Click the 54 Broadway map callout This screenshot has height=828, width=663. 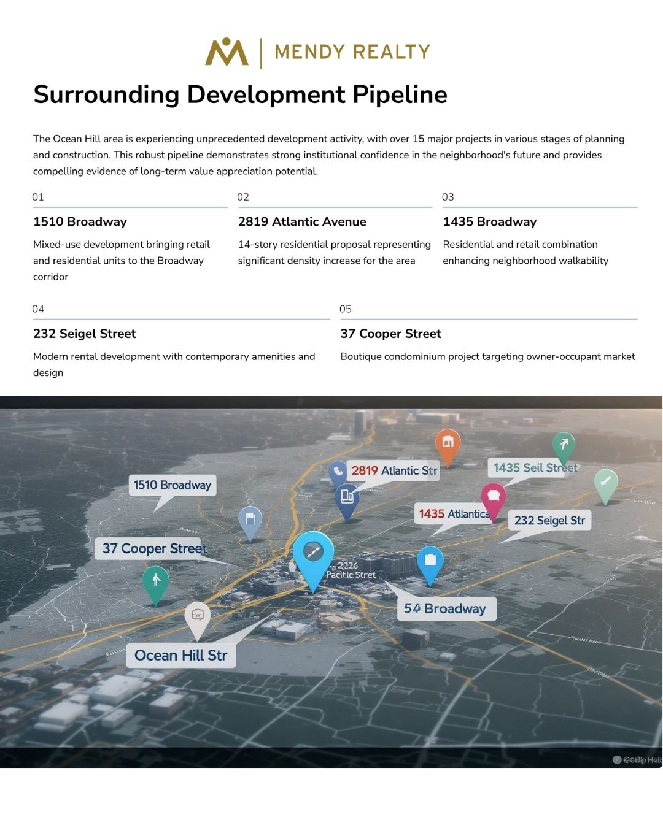446,608
